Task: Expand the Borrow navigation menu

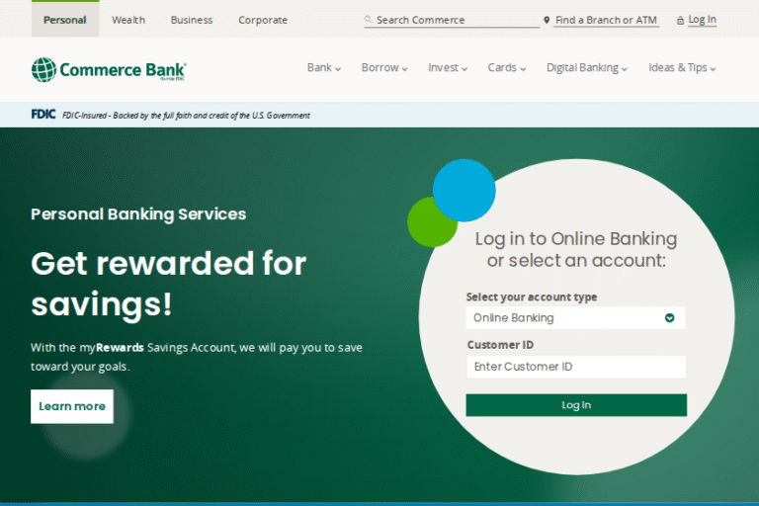Action: [384, 68]
